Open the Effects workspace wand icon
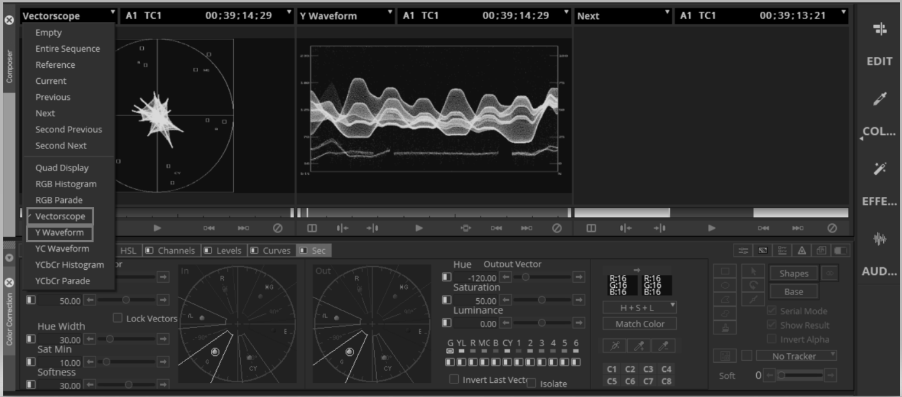The height and width of the screenshot is (397, 902). (x=879, y=168)
